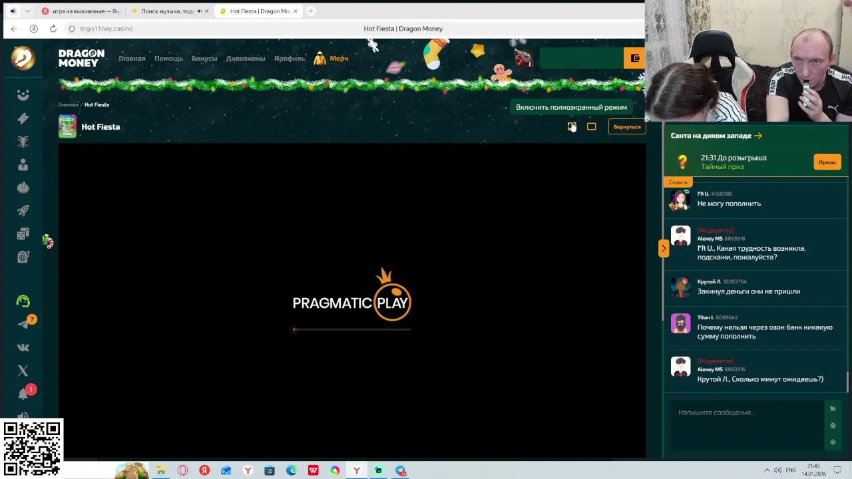
Task: Mute the Поиск музыки tab audio
Action: [200, 11]
